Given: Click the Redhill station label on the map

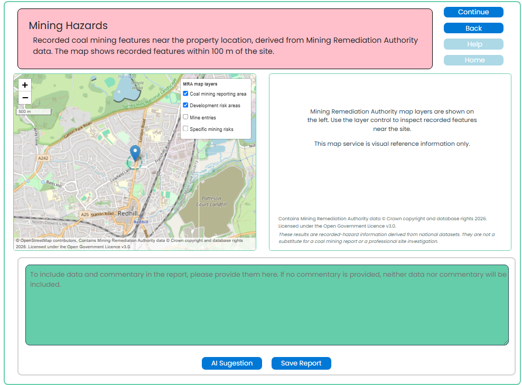Looking at the screenshot, I should (x=141, y=222).
